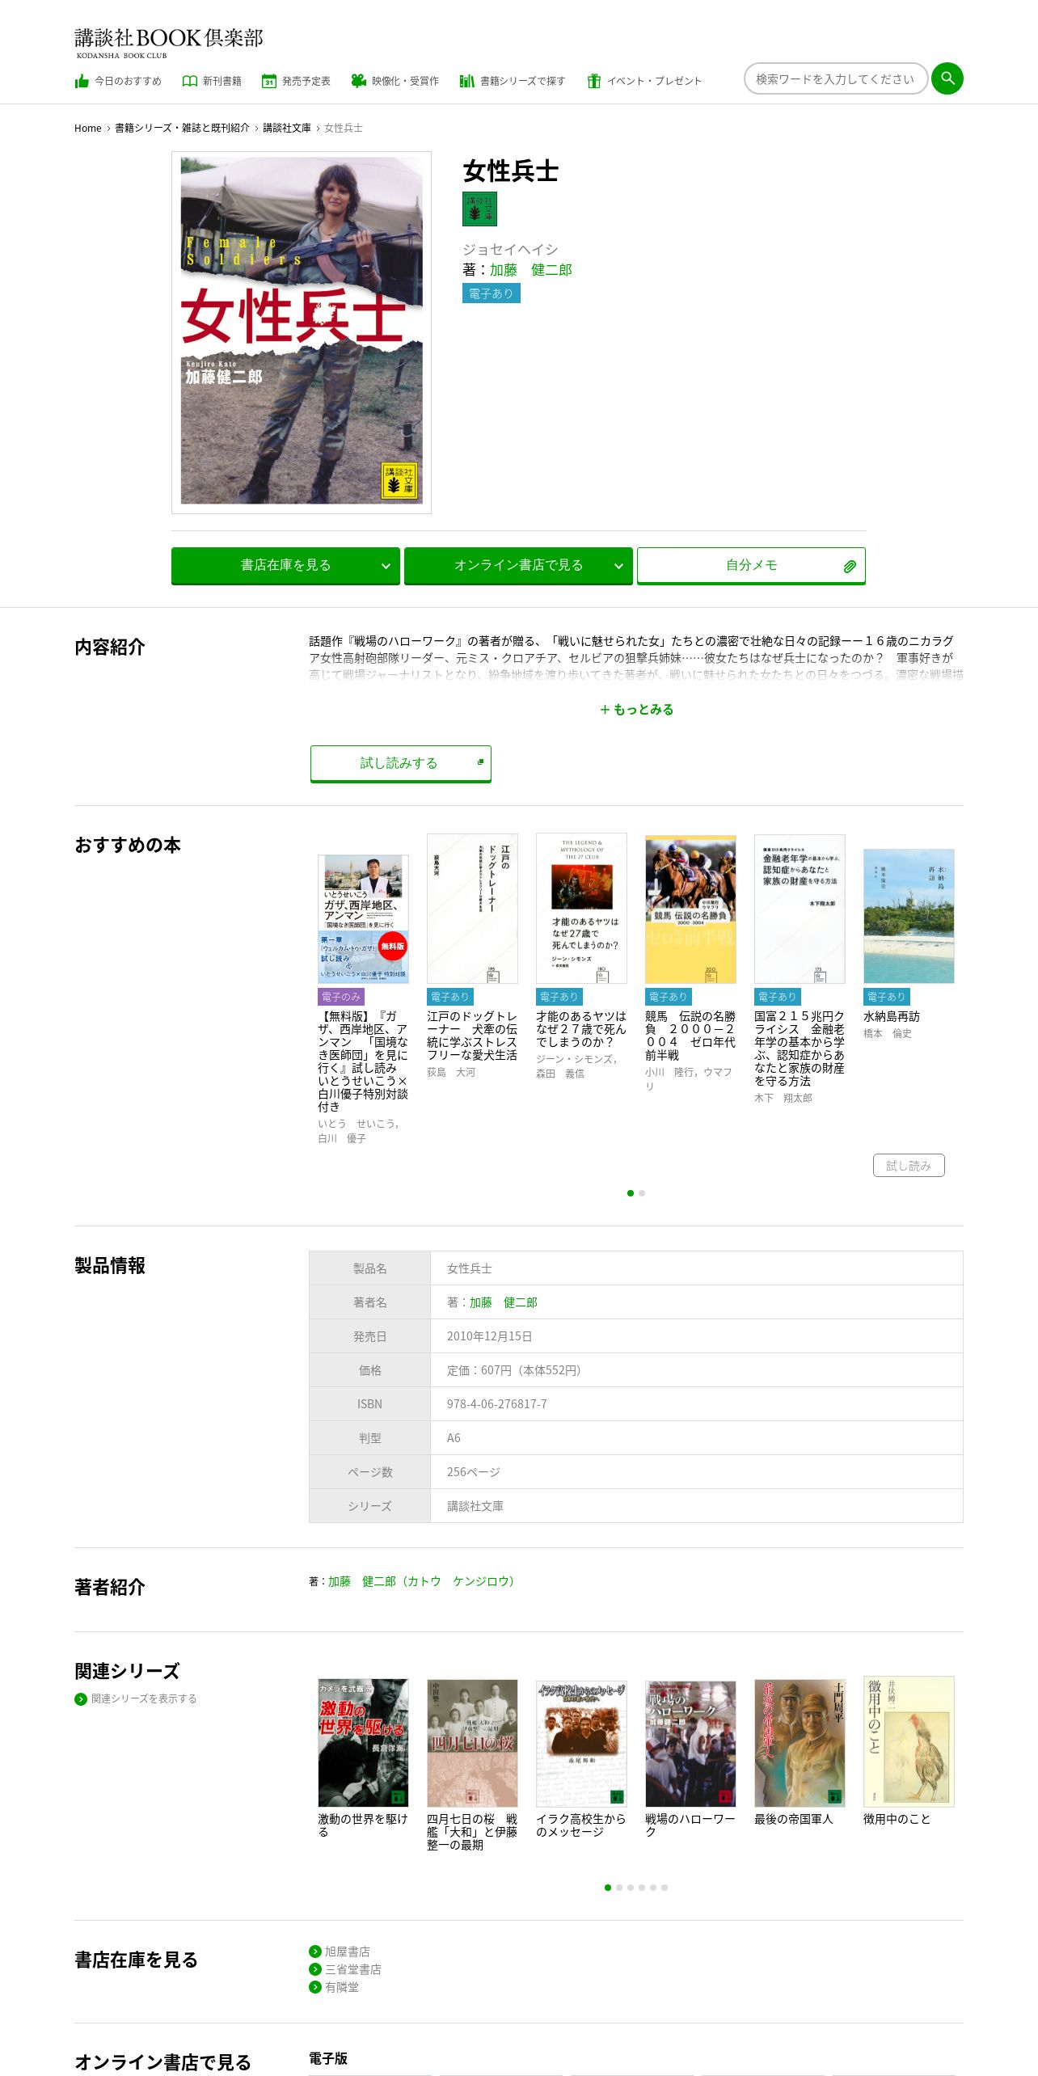
Task: Select first recommendations carousel dot
Action: pos(631,1193)
